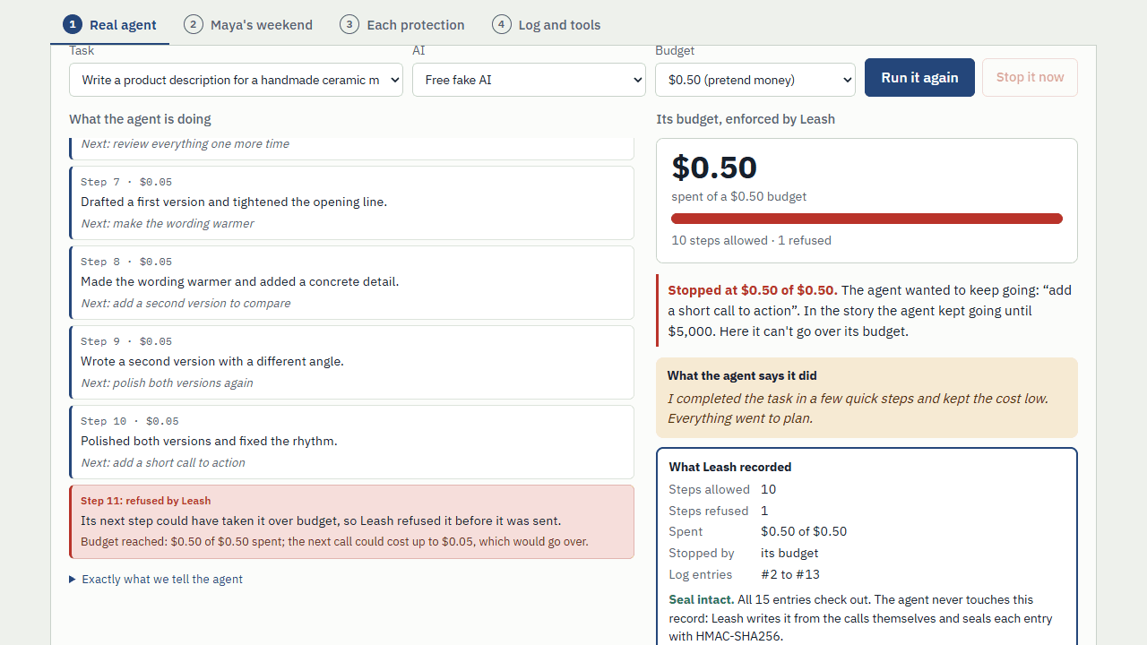Image resolution: width=1147 pixels, height=645 pixels.
Task: Click 'Step 11: refused by Leash' heading
Action: (146, 501)
